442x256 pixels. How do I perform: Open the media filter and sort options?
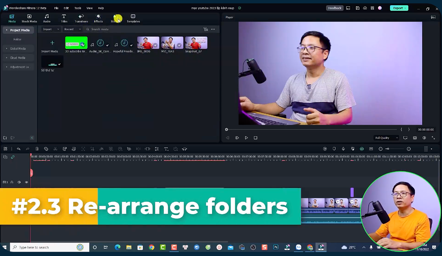click(x=206, y=29)
